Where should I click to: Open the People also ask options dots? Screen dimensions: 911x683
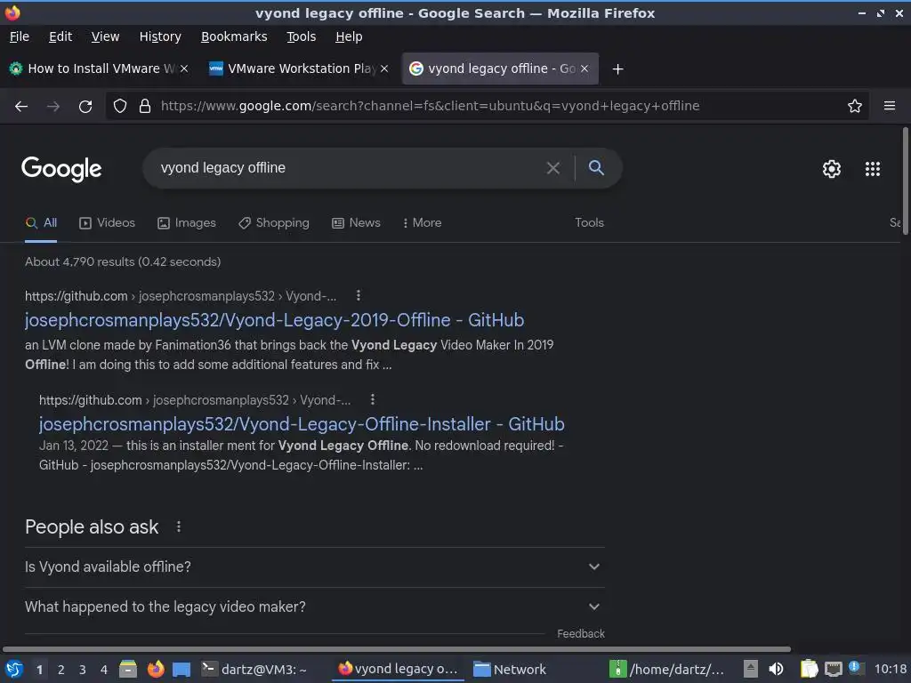pos(178,526)
